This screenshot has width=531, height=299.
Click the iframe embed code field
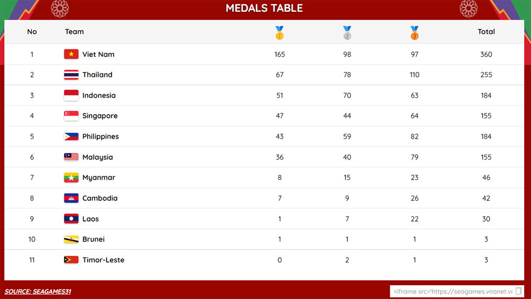point(452,291)
